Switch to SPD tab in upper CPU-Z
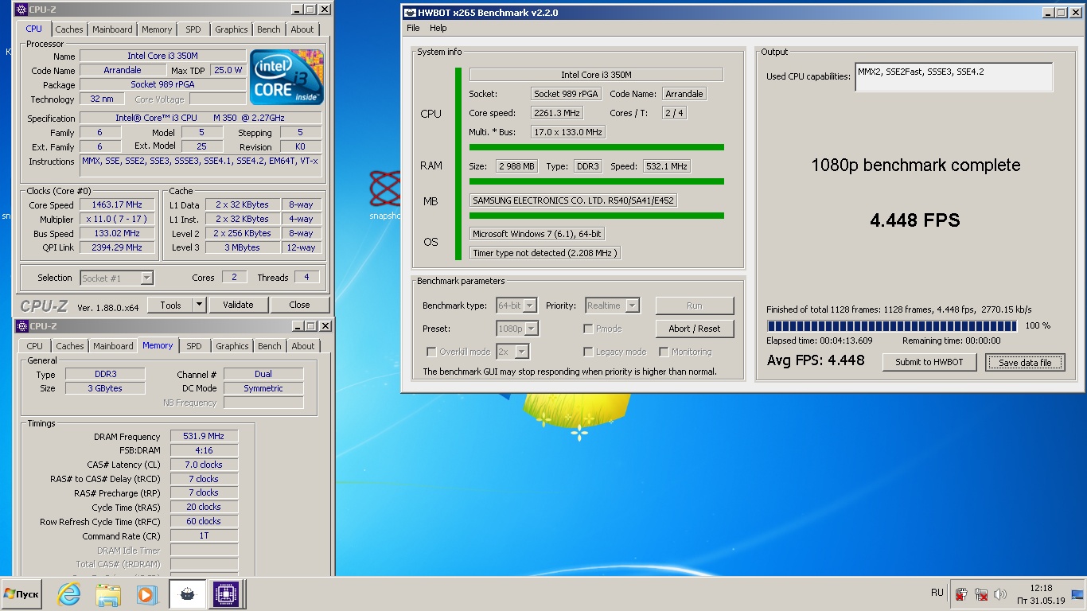This screenshot has height=611, width=1087. pyautogui.click(x=193, y=29)
